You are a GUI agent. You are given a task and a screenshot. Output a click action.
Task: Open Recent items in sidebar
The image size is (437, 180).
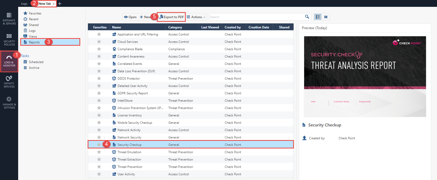click(34, 19)
